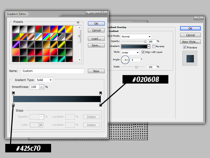Close the Layer Style dialog window
The width and height of the screenshot is (210, 158).
[x=199, y=18]
